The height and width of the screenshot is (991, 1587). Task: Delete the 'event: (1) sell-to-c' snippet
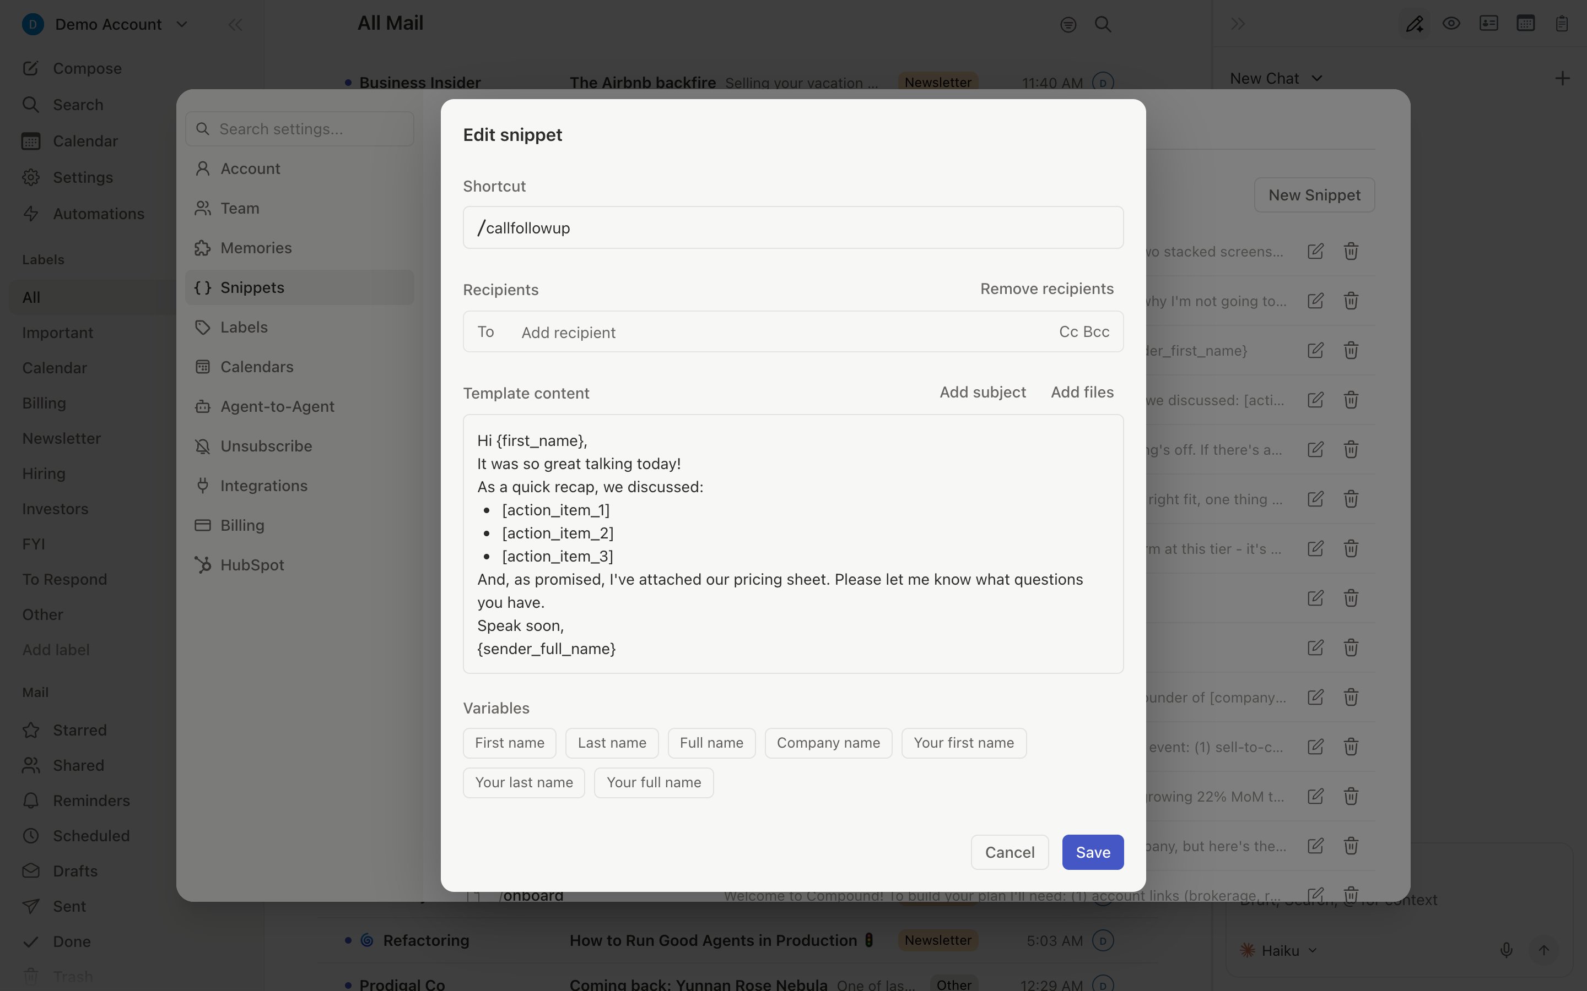click(1351, 747)
